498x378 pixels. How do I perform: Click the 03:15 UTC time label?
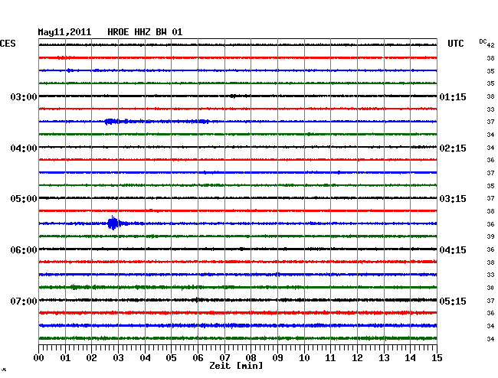click(x=453, y=199)
